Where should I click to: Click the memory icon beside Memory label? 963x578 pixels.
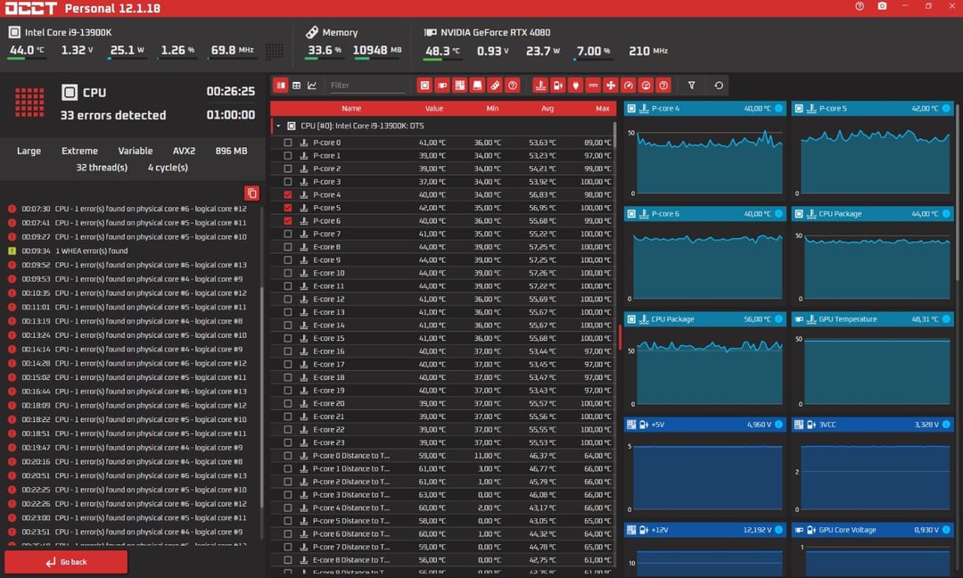coord(312,32)
